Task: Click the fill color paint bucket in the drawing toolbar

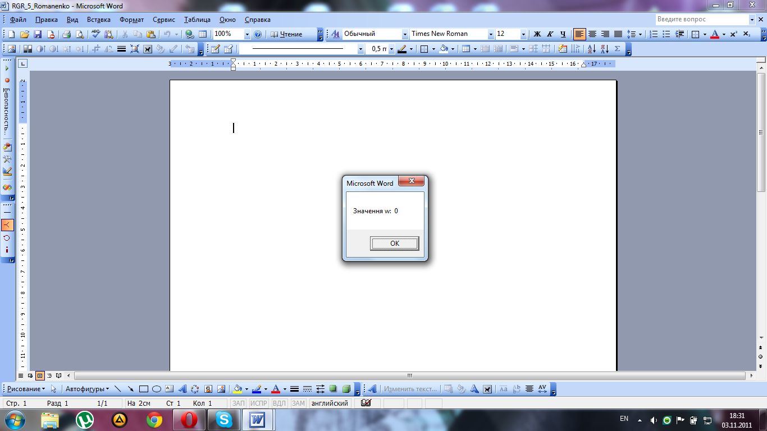Action: click(x=238, y=389)
